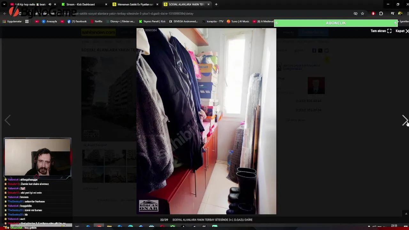Image resolution: width=409 pixels, height=230 pixels.
Task: Click the 23:53 taskbar clock
Action: click(x=394, y=226)
